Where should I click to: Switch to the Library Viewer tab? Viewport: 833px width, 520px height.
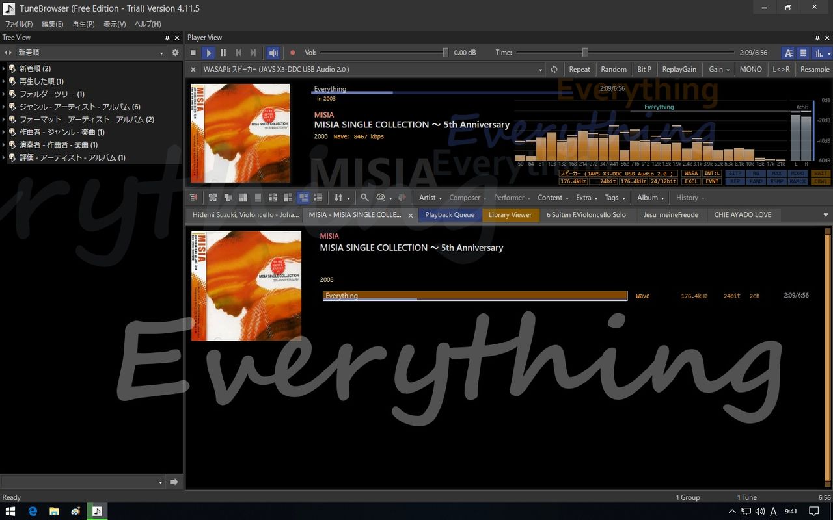coord(510,215)
